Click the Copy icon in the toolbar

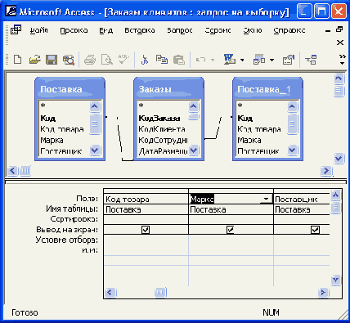tap(162, 60)
